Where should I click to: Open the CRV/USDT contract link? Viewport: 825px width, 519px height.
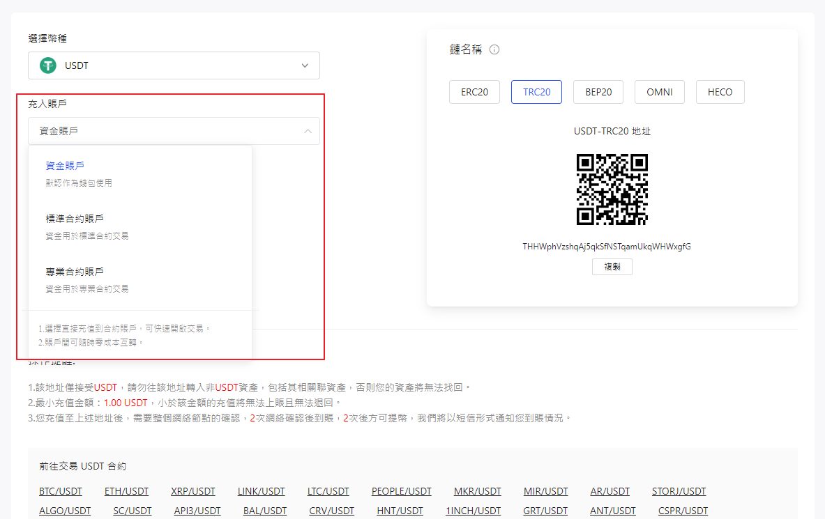click(331, 511)
